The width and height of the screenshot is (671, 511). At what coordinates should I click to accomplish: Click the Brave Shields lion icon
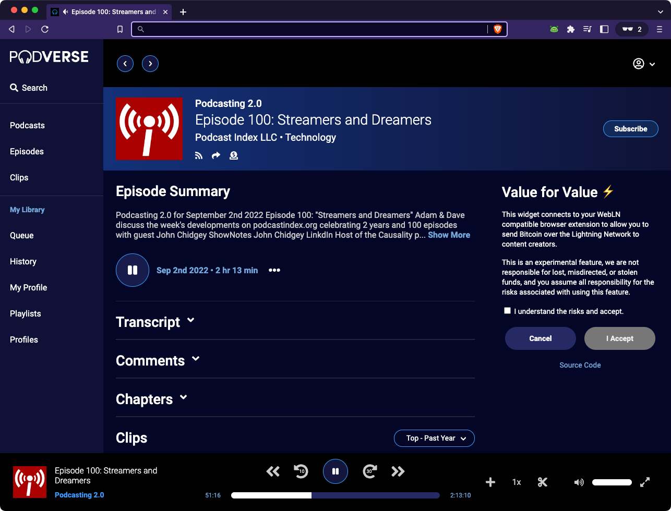(497, 29)
